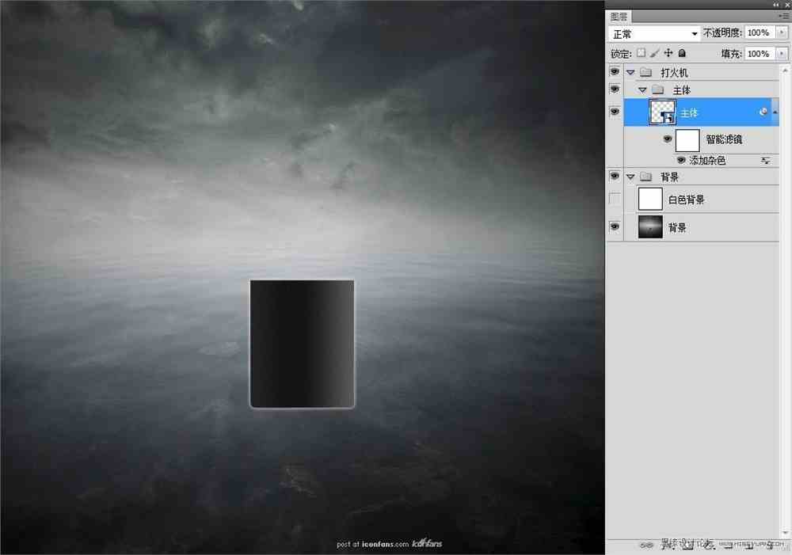Toggle visibility of the 智能滤镜 smart filter

pos(668,138)
